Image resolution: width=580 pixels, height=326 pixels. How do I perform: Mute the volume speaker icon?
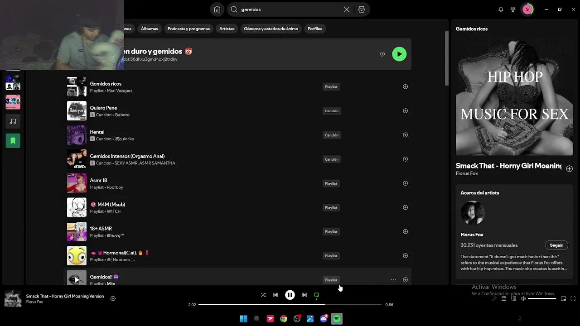523,299
